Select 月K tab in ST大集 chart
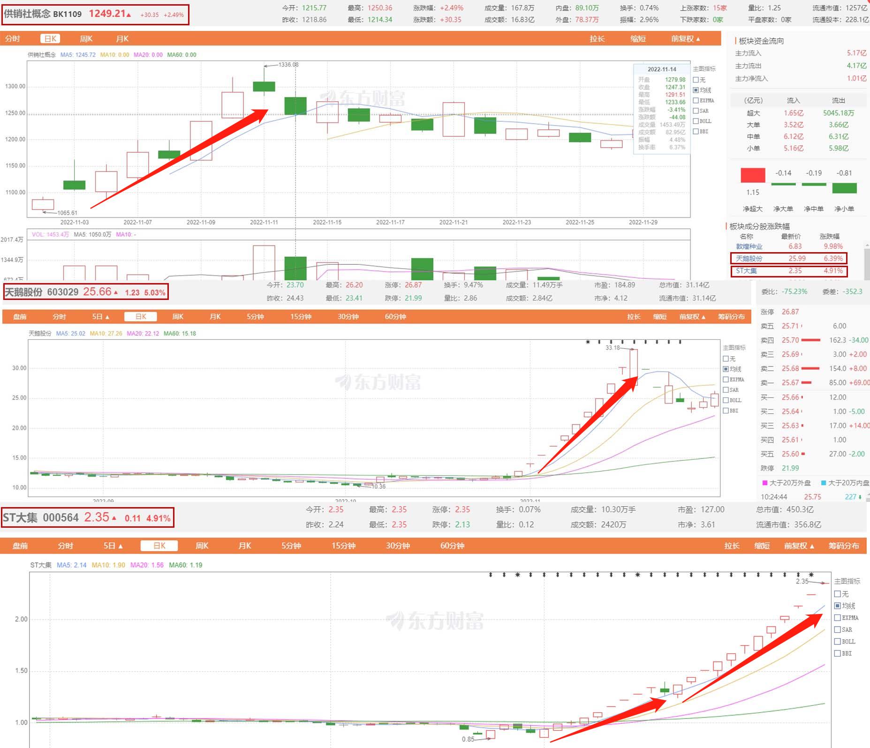This screenshot has width=870, height=748. [x=245, y=546]
